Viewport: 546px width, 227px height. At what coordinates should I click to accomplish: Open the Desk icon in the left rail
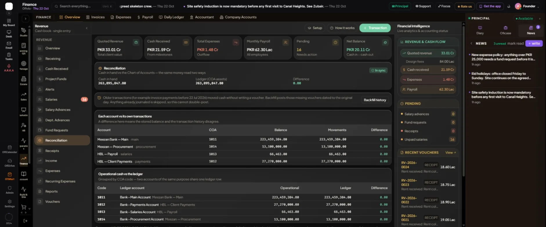(x=9, y=34)
